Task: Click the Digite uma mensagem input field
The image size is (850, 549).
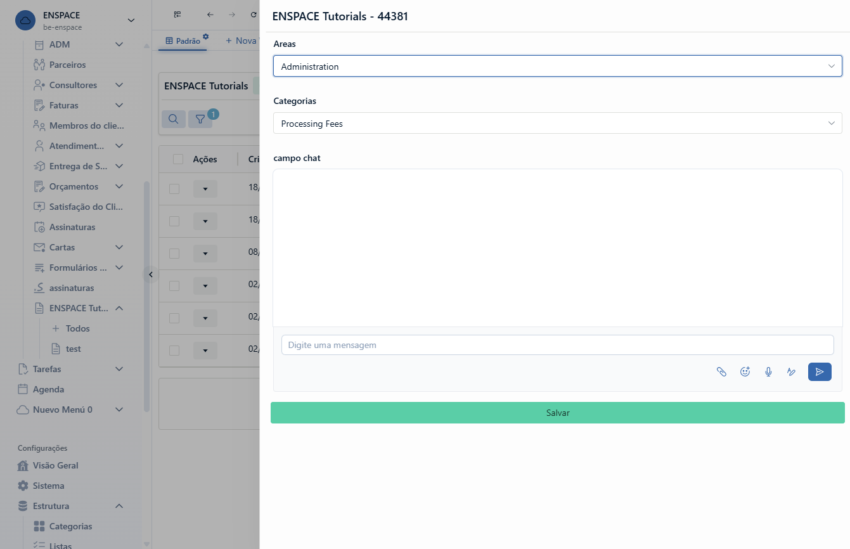Action: (x=558, y=345)
